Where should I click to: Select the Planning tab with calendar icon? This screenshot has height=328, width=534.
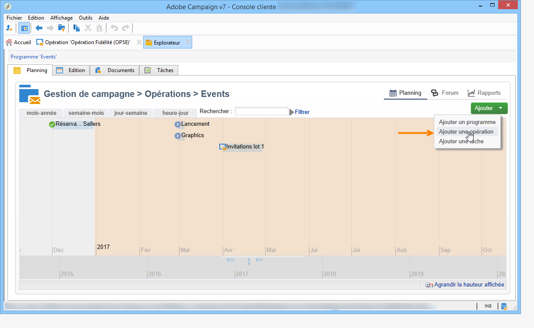[30, 70]
